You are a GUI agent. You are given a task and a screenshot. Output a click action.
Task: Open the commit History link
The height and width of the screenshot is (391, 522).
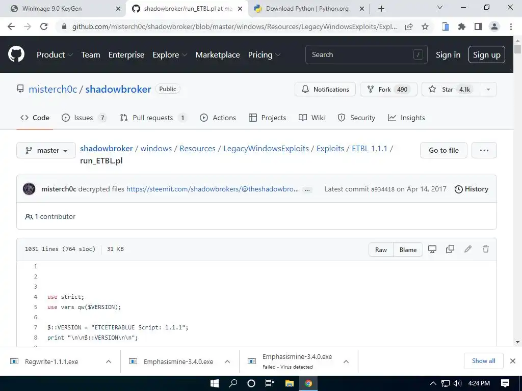click(x=472, y=189)
